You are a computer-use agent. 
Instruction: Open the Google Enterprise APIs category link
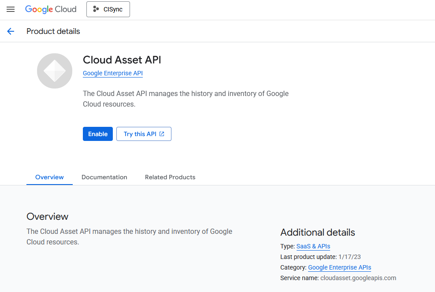339,267
